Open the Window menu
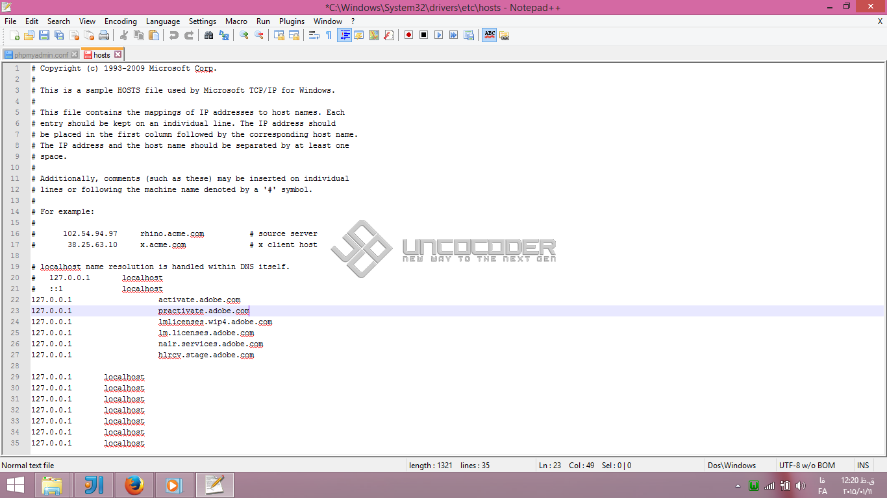 pyautogui.click(x=328, y=21)
